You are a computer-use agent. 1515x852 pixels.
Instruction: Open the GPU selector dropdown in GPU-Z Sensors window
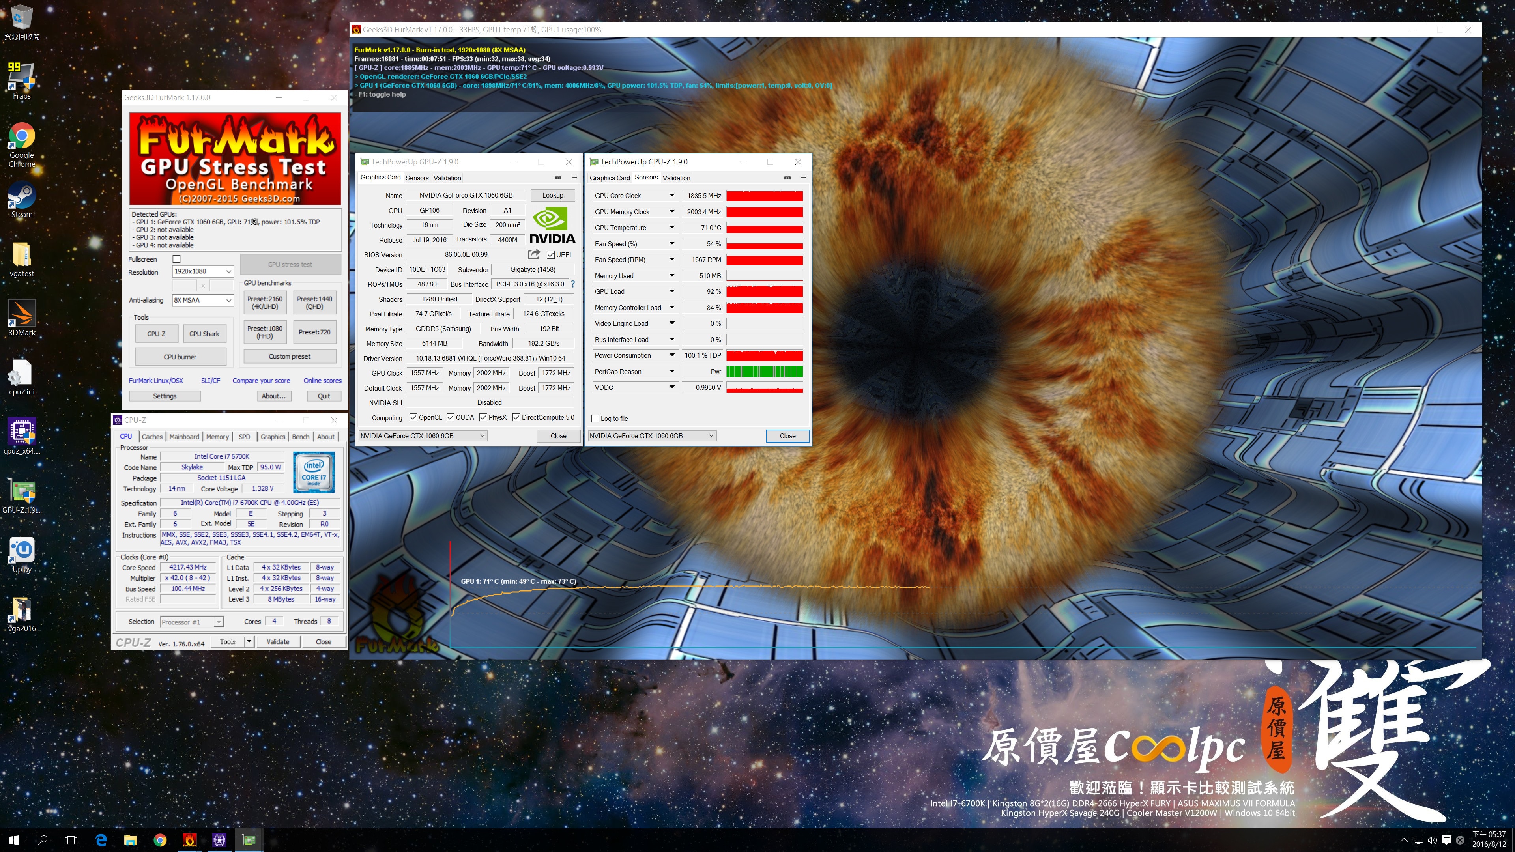point(652,436)
